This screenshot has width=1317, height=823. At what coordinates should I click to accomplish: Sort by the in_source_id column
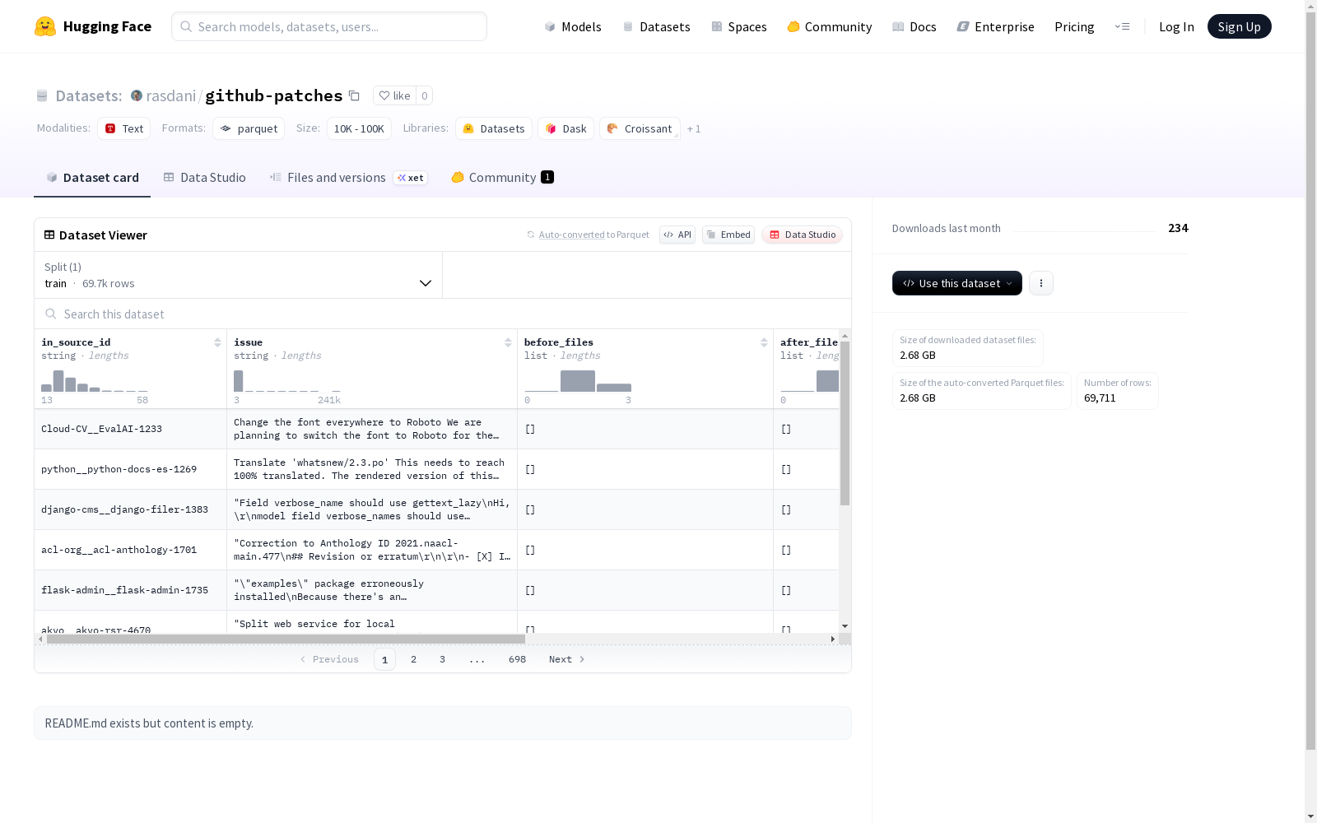click(217, 342)
